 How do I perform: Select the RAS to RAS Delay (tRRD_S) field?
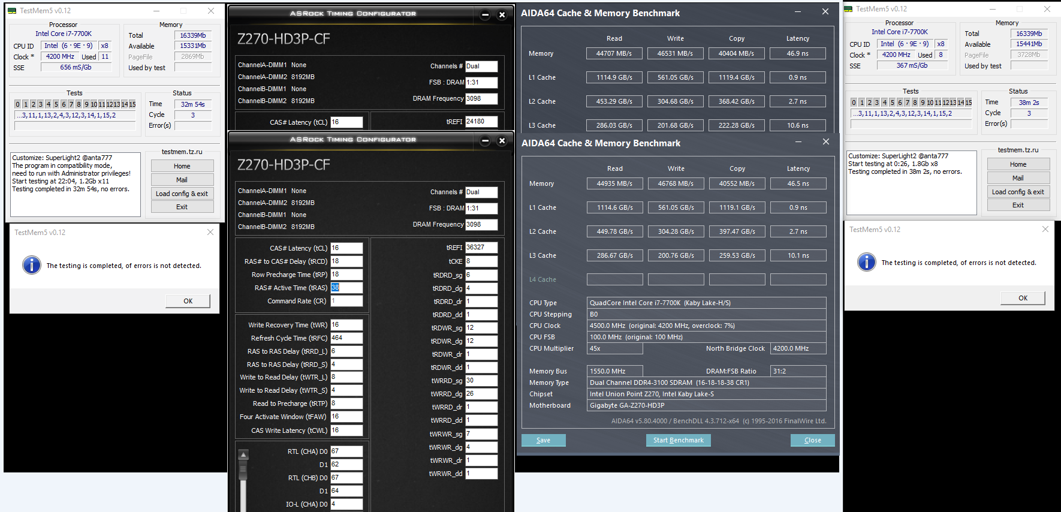(x=346, y=365)
